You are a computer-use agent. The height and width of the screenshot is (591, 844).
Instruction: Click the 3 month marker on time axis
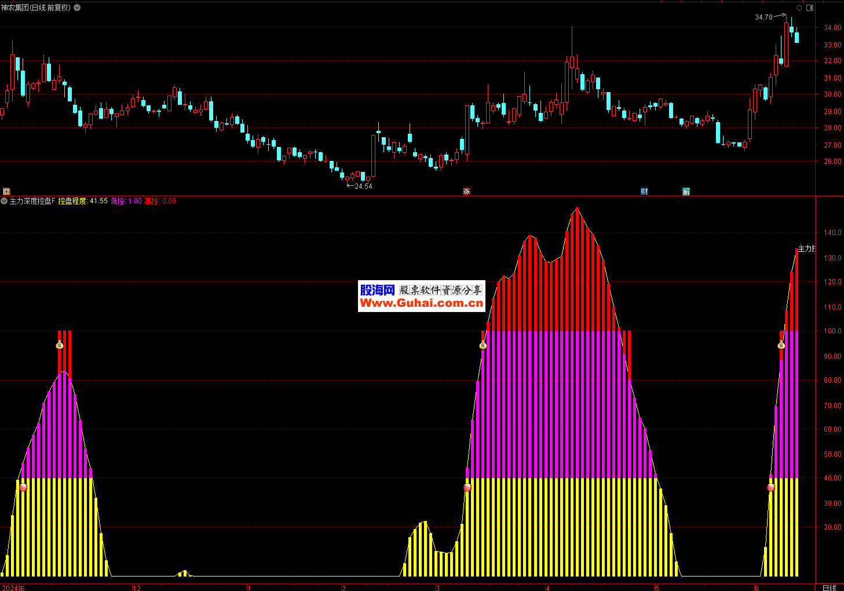(x=437, y=588)
